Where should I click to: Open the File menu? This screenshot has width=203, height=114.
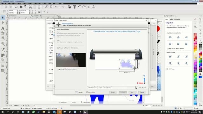coord(4,3)
